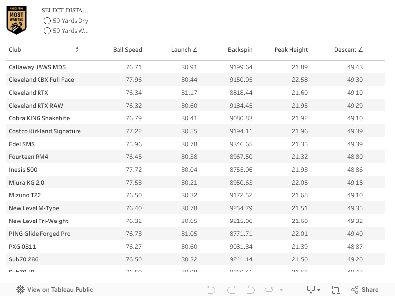Select the Edel SMS row label

pyautogui.click(x=22, y=144)
